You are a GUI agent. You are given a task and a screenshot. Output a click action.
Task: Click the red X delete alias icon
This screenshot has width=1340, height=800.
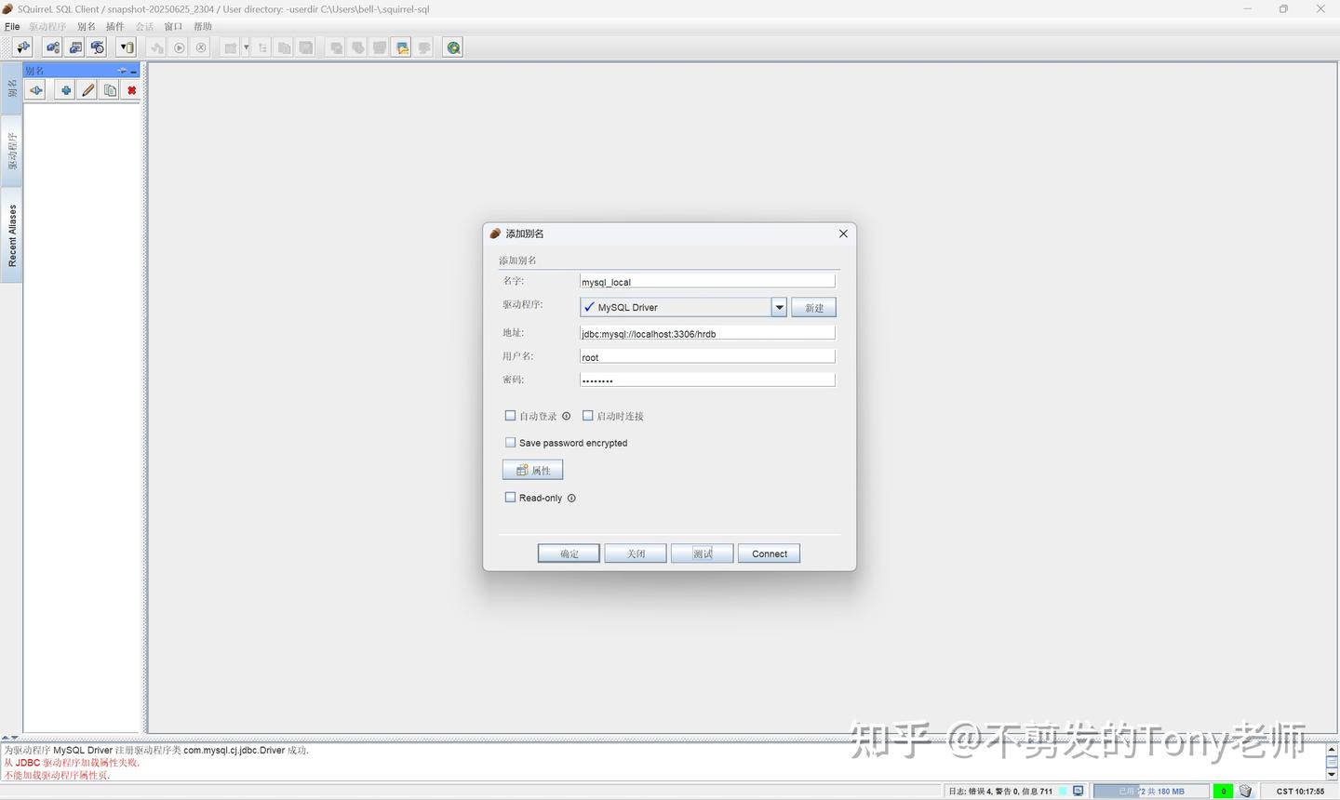131,89
